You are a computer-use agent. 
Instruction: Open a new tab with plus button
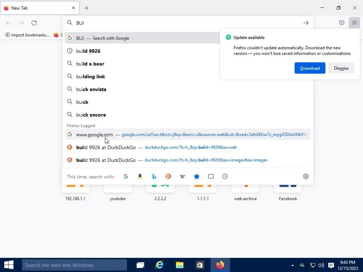click(x=87, y=8)
